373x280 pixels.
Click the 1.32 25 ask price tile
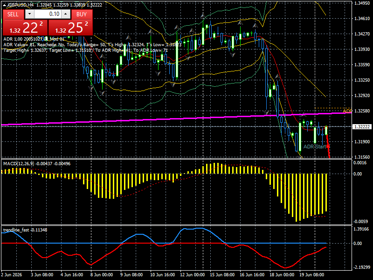tap(70, 28)
